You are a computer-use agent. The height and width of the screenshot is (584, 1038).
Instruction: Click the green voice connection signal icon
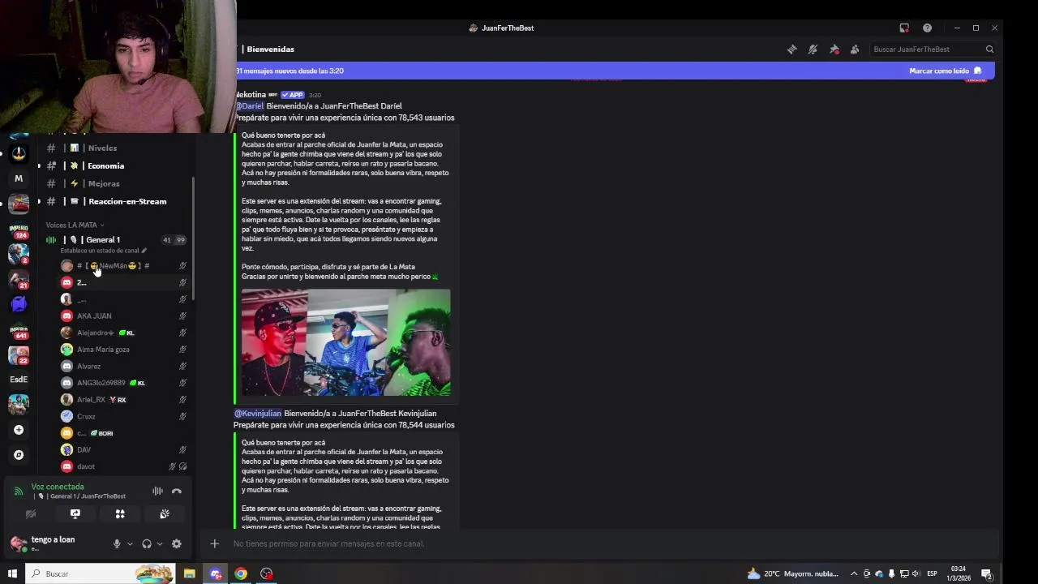coord(19,491)
